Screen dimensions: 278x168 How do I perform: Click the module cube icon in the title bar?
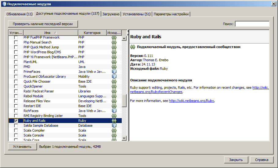coord(4,4)
